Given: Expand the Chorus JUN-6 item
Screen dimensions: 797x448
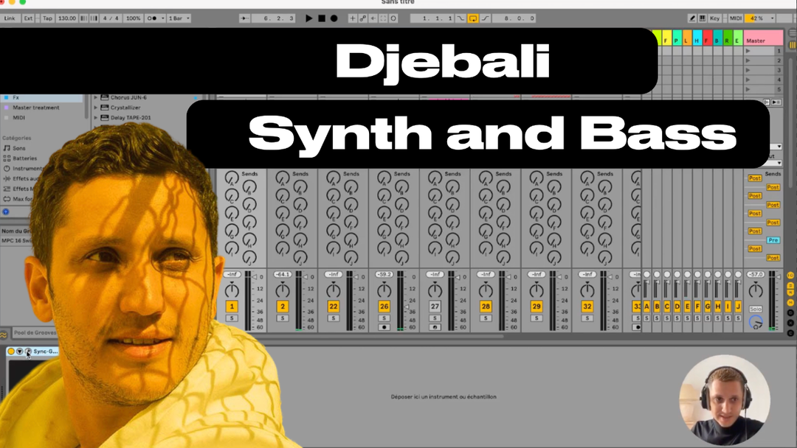Looking at the screenshot, I should [96, 97].
